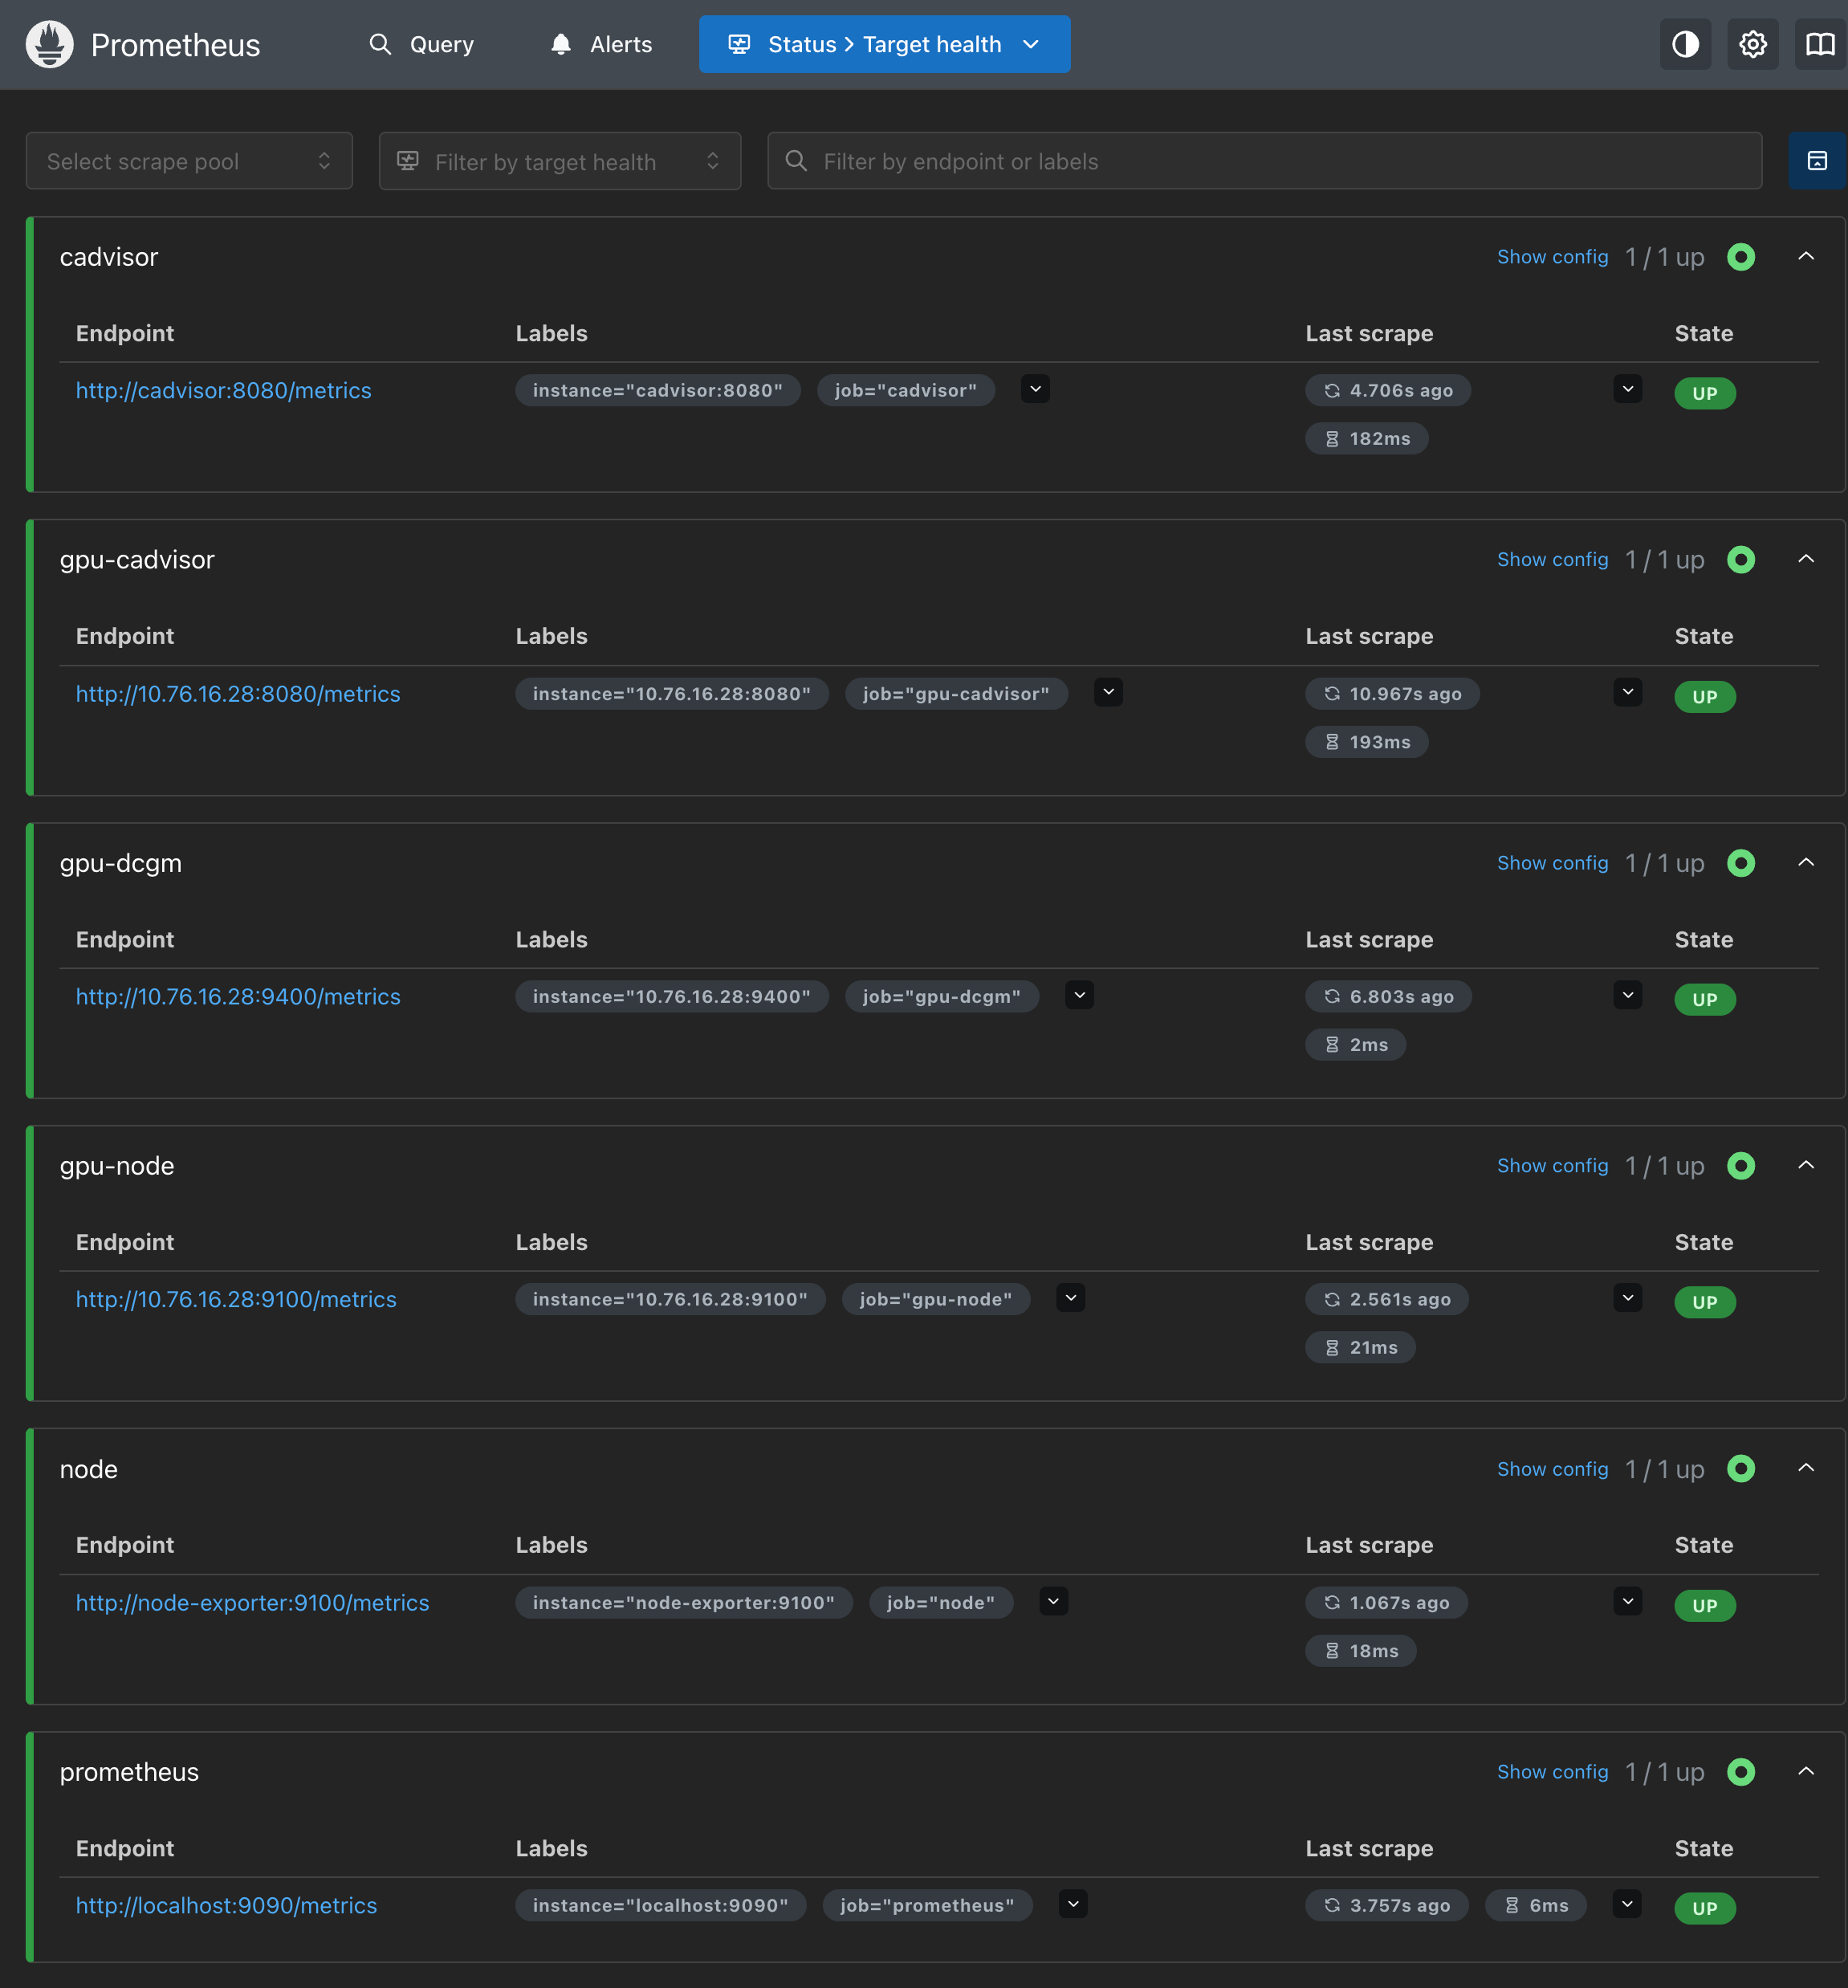
Task: Expand discovered labels for cadvisor target
Action: point(1035,389)
